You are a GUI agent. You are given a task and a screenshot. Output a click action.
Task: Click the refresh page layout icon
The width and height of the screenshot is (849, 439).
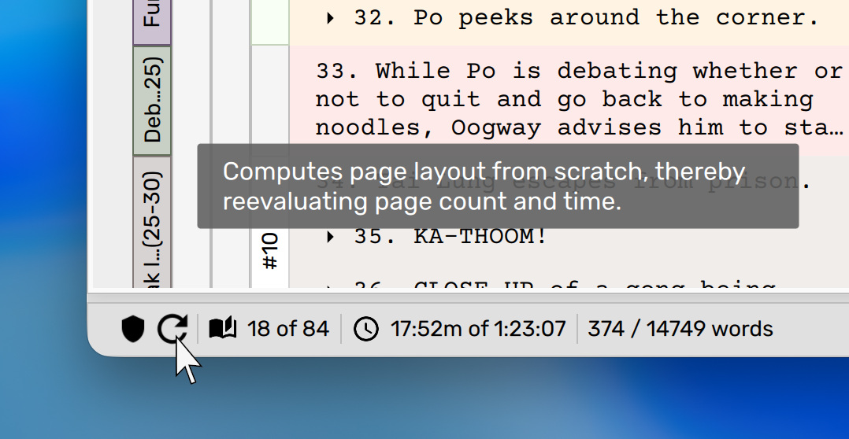[x=172, y=329]
